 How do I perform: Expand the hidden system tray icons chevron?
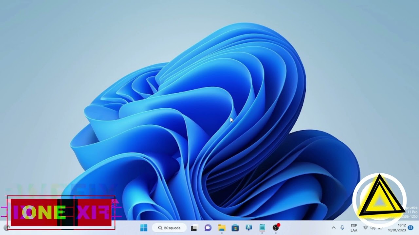tap(334, 228)
